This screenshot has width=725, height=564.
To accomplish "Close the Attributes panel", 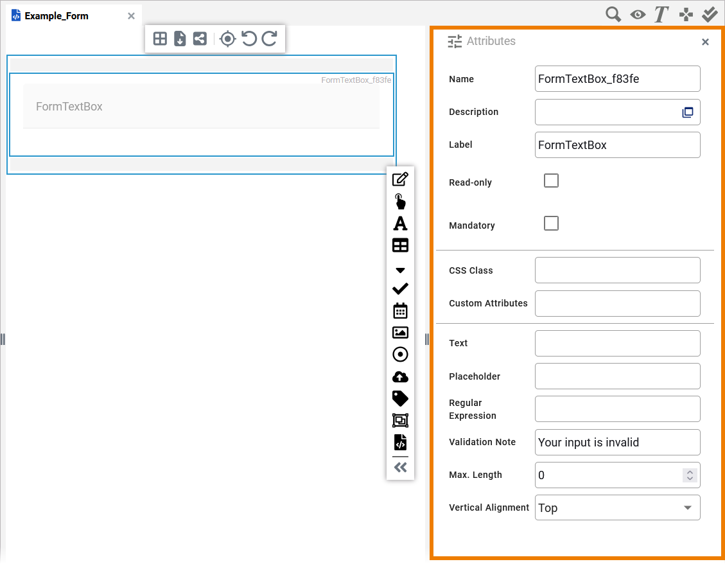I will 705,42.
